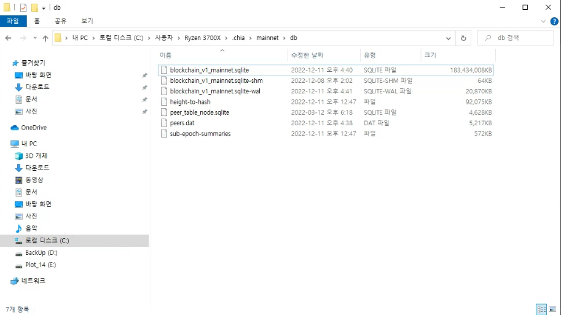
Task: Click the New Folder quick access icon
Action: tap(34, 7)
